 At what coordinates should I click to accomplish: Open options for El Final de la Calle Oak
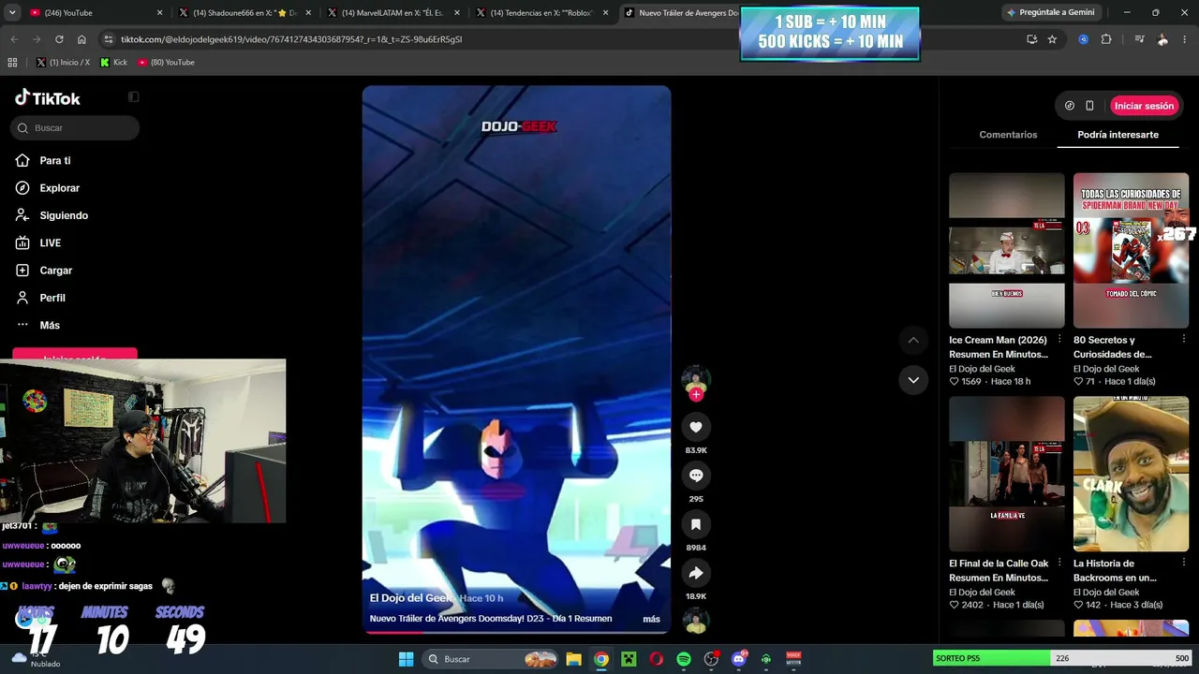point(1059,564)
